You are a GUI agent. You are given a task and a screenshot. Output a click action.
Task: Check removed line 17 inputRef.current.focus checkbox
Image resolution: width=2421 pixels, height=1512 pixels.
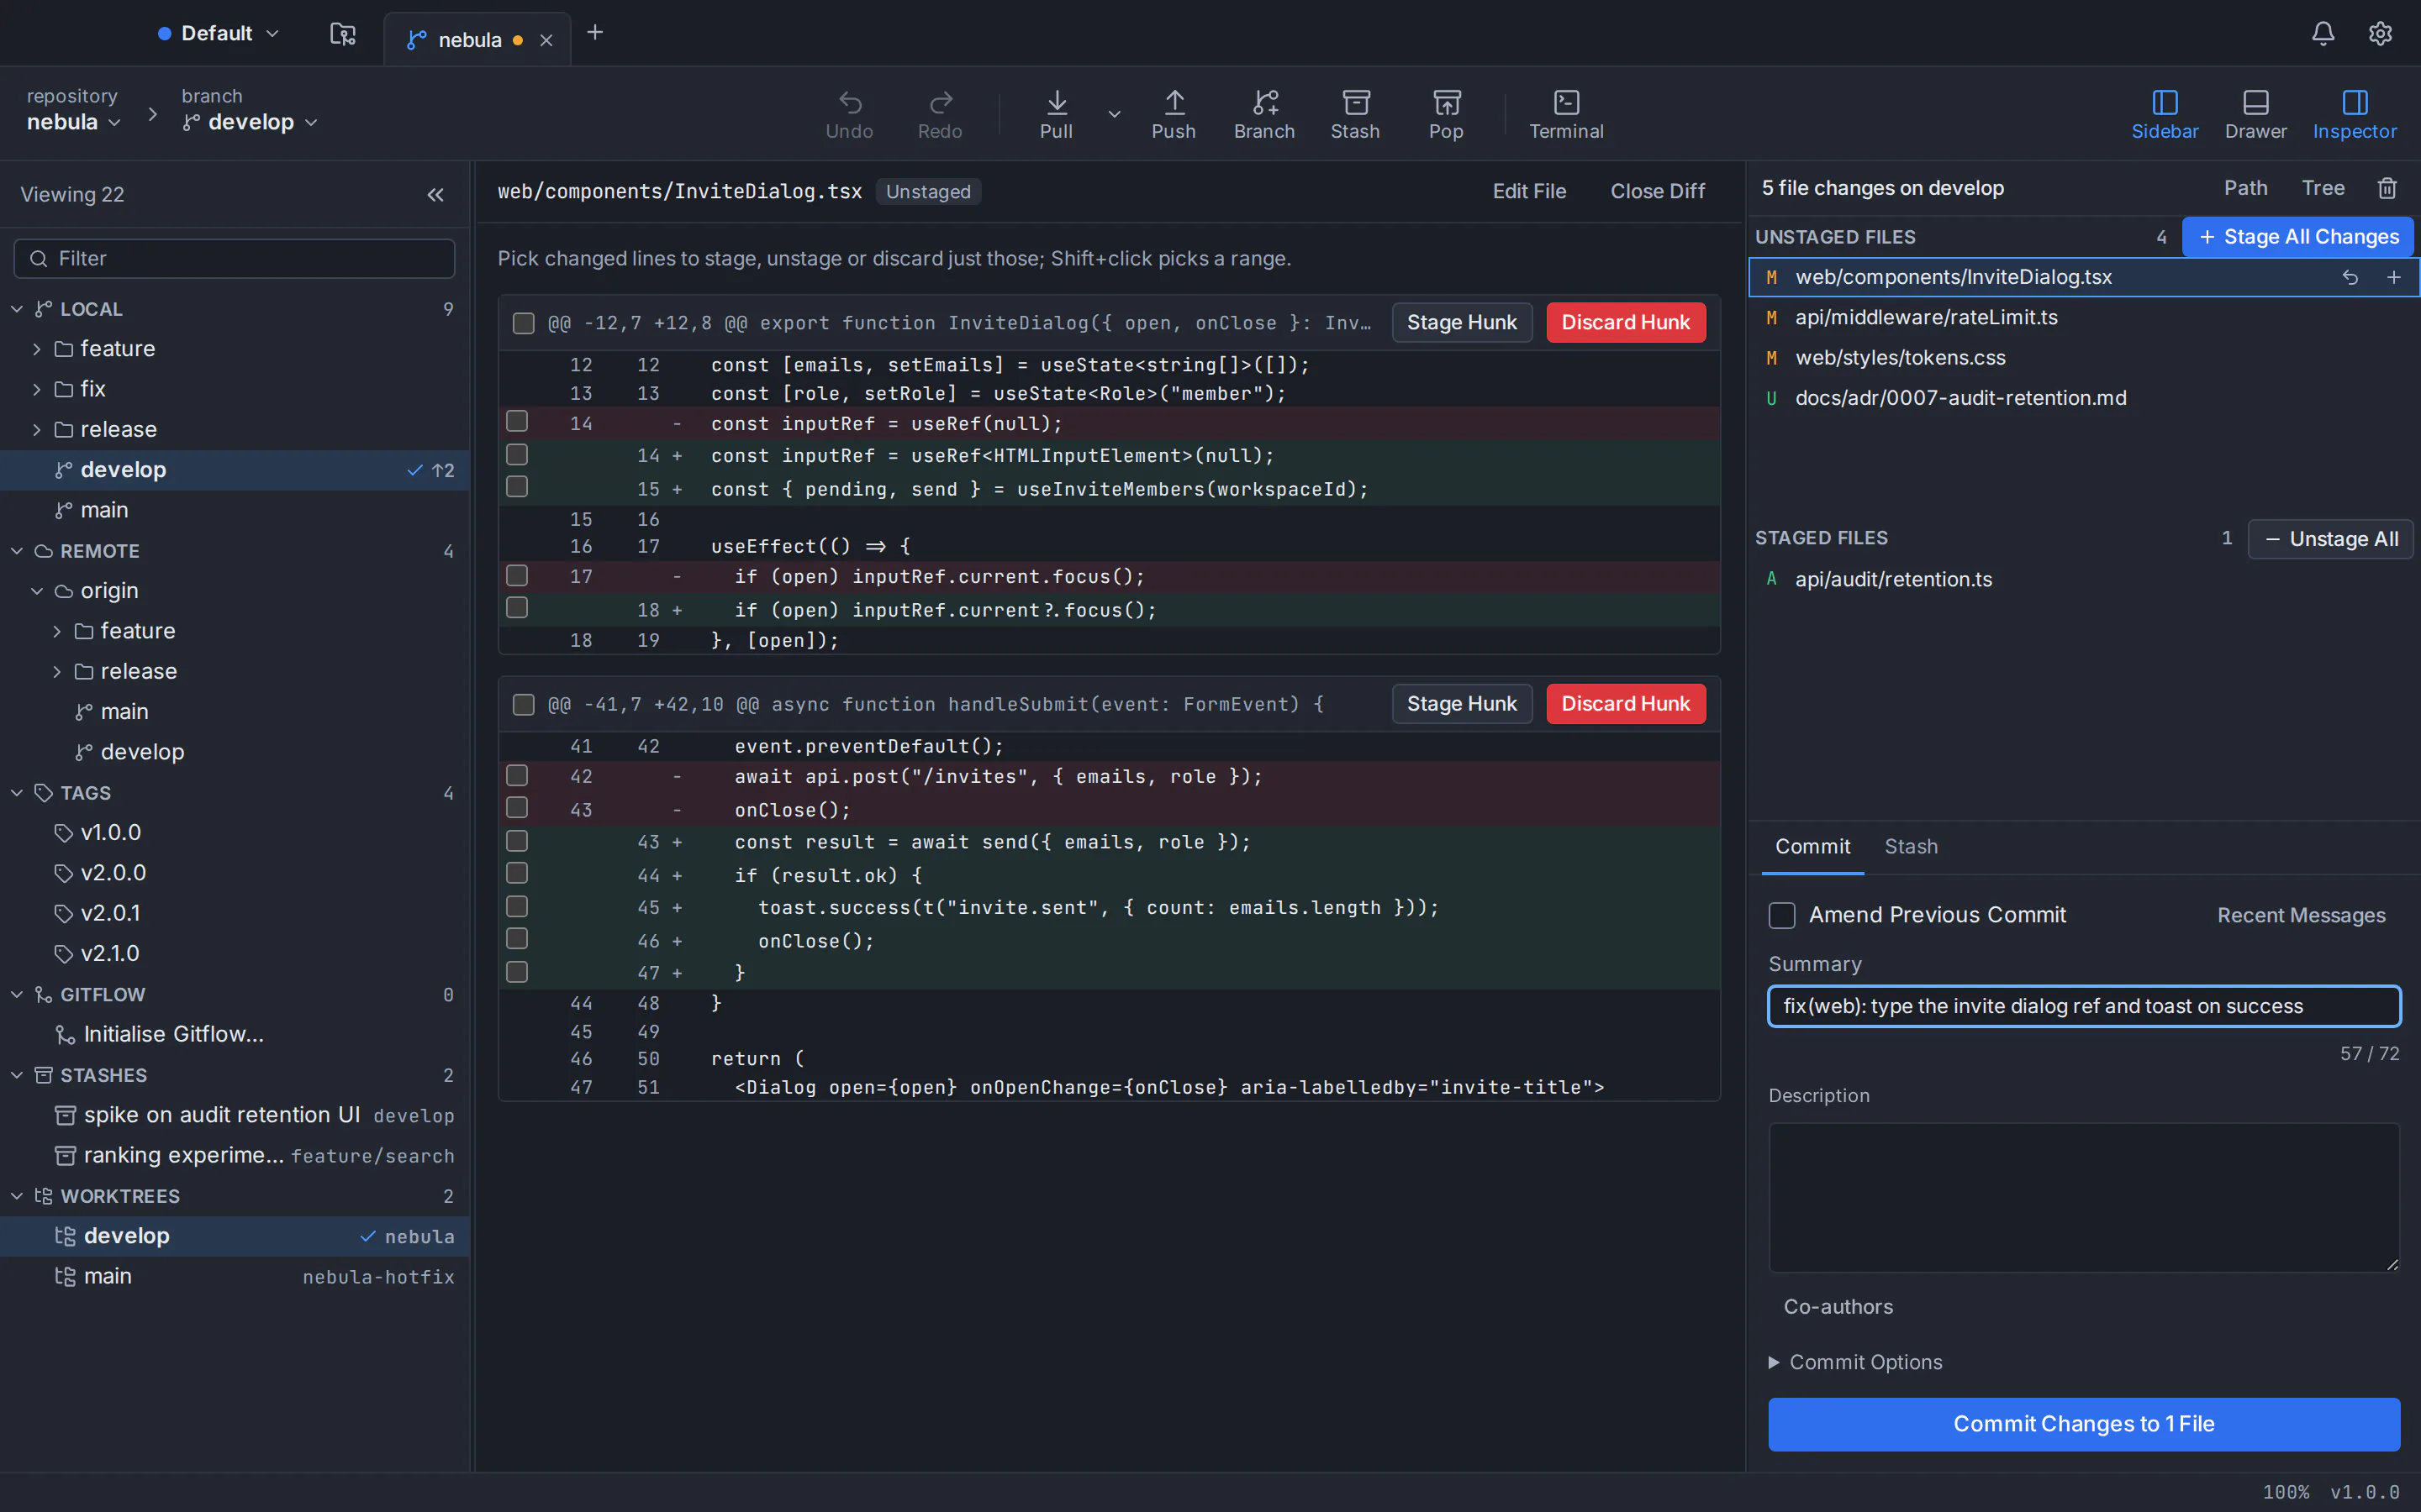point(517,575)
